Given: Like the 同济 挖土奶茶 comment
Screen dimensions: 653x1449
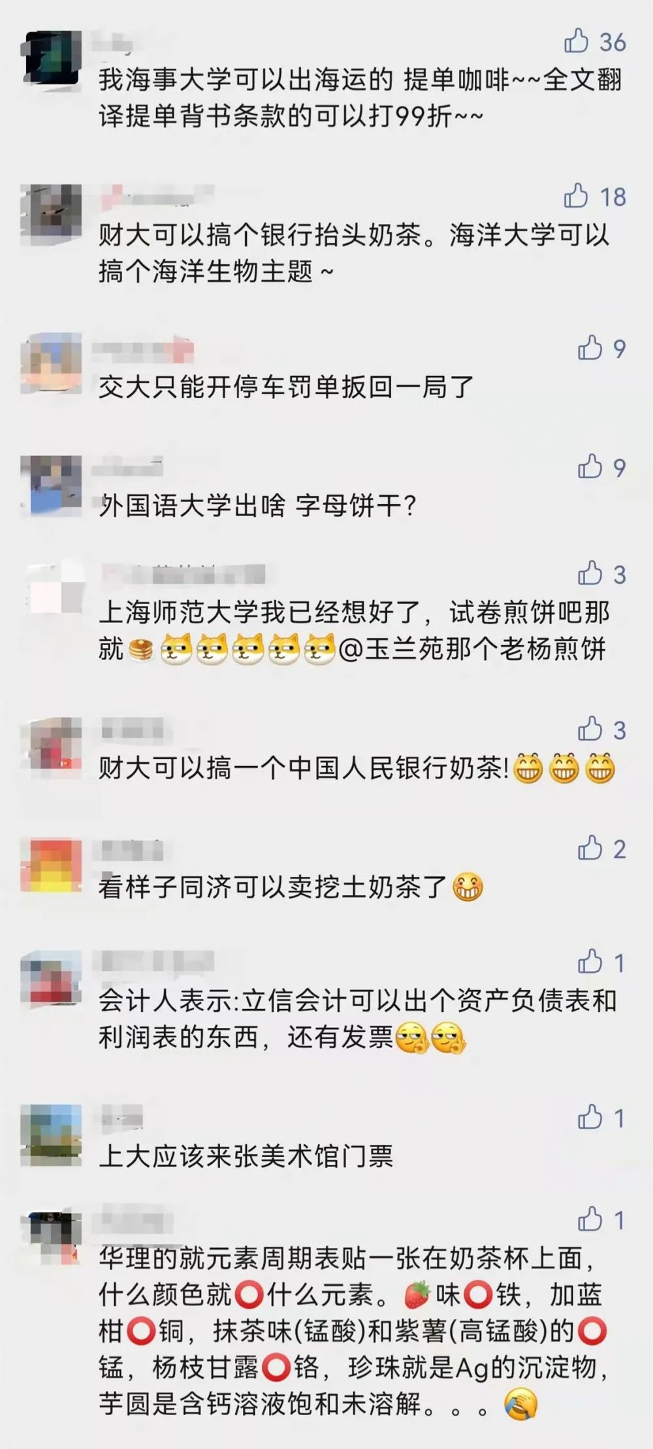Looking at the screenshot, I should [590, 848].
